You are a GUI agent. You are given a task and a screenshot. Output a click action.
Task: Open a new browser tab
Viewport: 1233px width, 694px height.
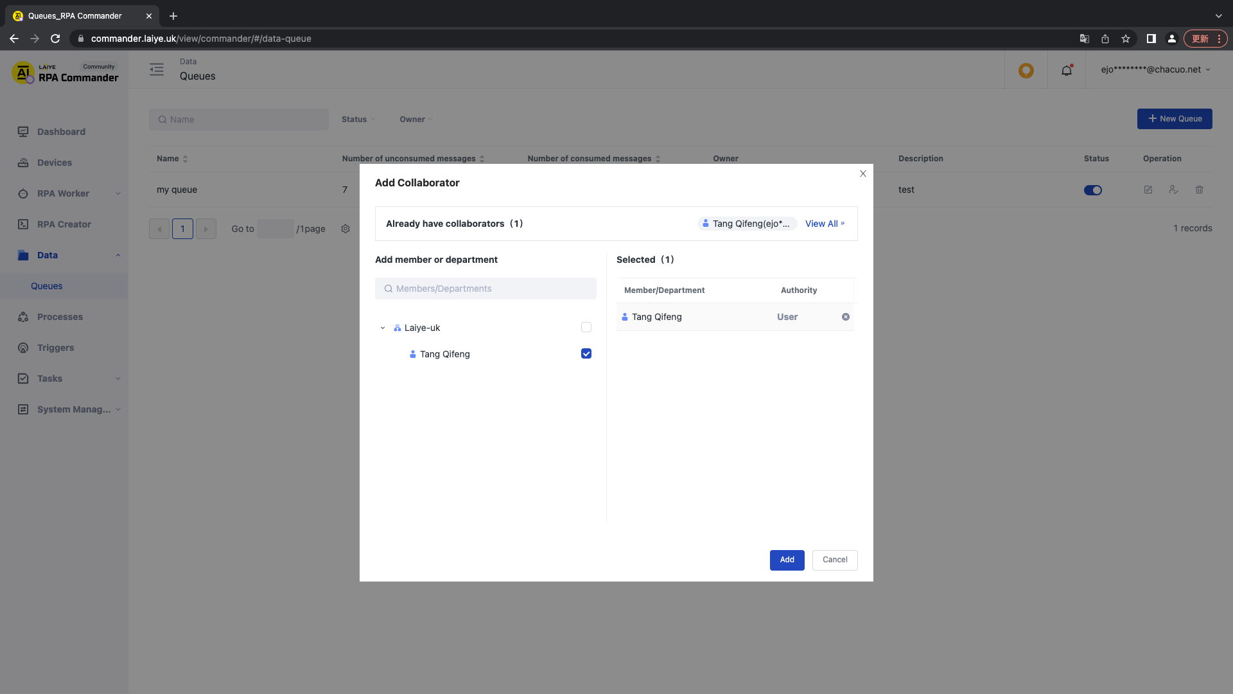point(173,16)
